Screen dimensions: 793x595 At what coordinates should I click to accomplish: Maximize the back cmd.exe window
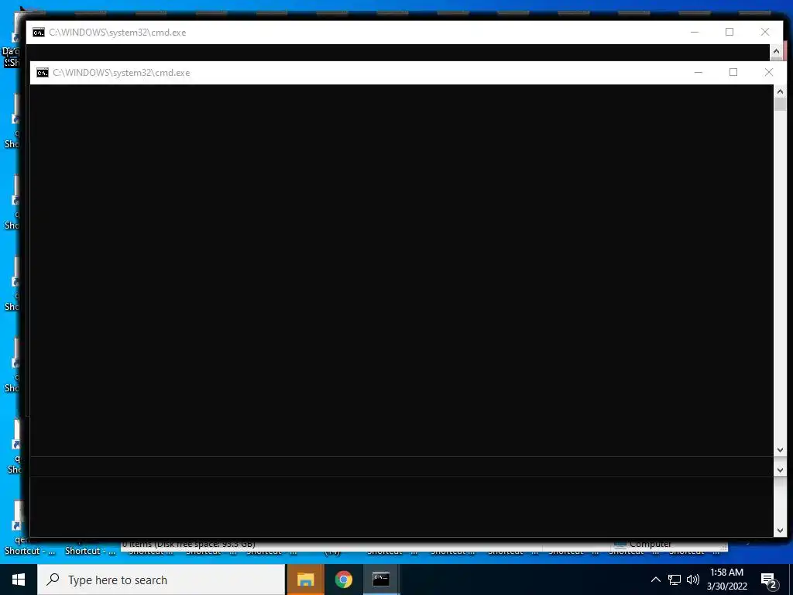tap(729, 32)
